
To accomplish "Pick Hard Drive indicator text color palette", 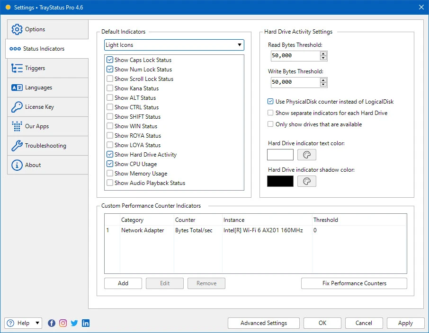I will point(307,155).
